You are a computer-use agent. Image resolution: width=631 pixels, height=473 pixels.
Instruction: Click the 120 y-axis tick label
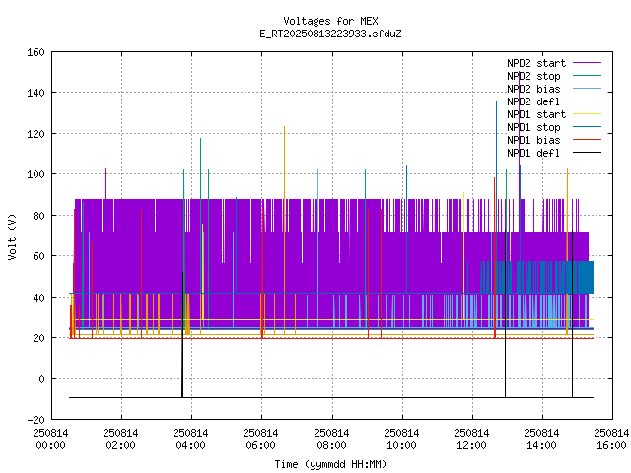(x=35, y=134)
